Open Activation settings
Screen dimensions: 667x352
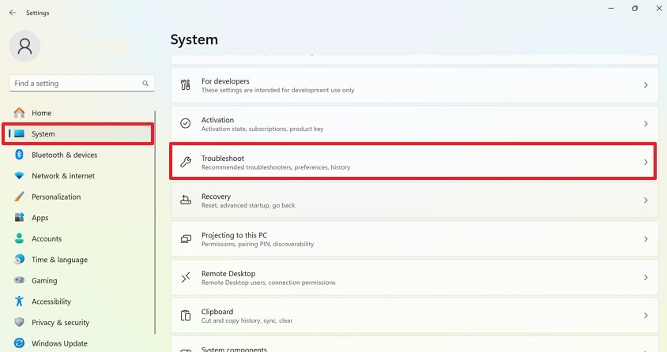(x=414, y=124)
